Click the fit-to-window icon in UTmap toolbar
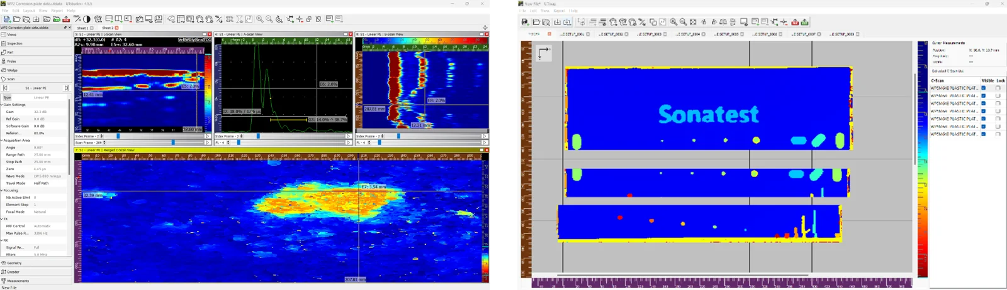 coord(693,22)
